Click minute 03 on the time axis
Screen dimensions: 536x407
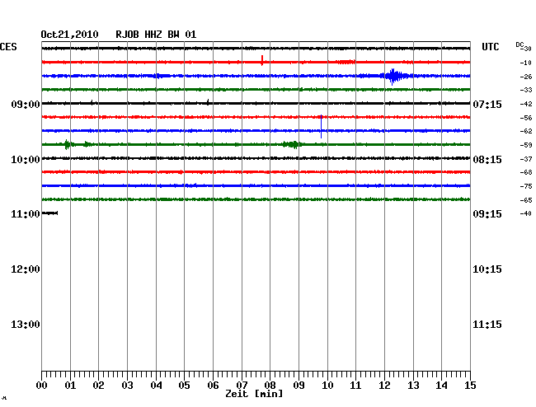[127, 385]
